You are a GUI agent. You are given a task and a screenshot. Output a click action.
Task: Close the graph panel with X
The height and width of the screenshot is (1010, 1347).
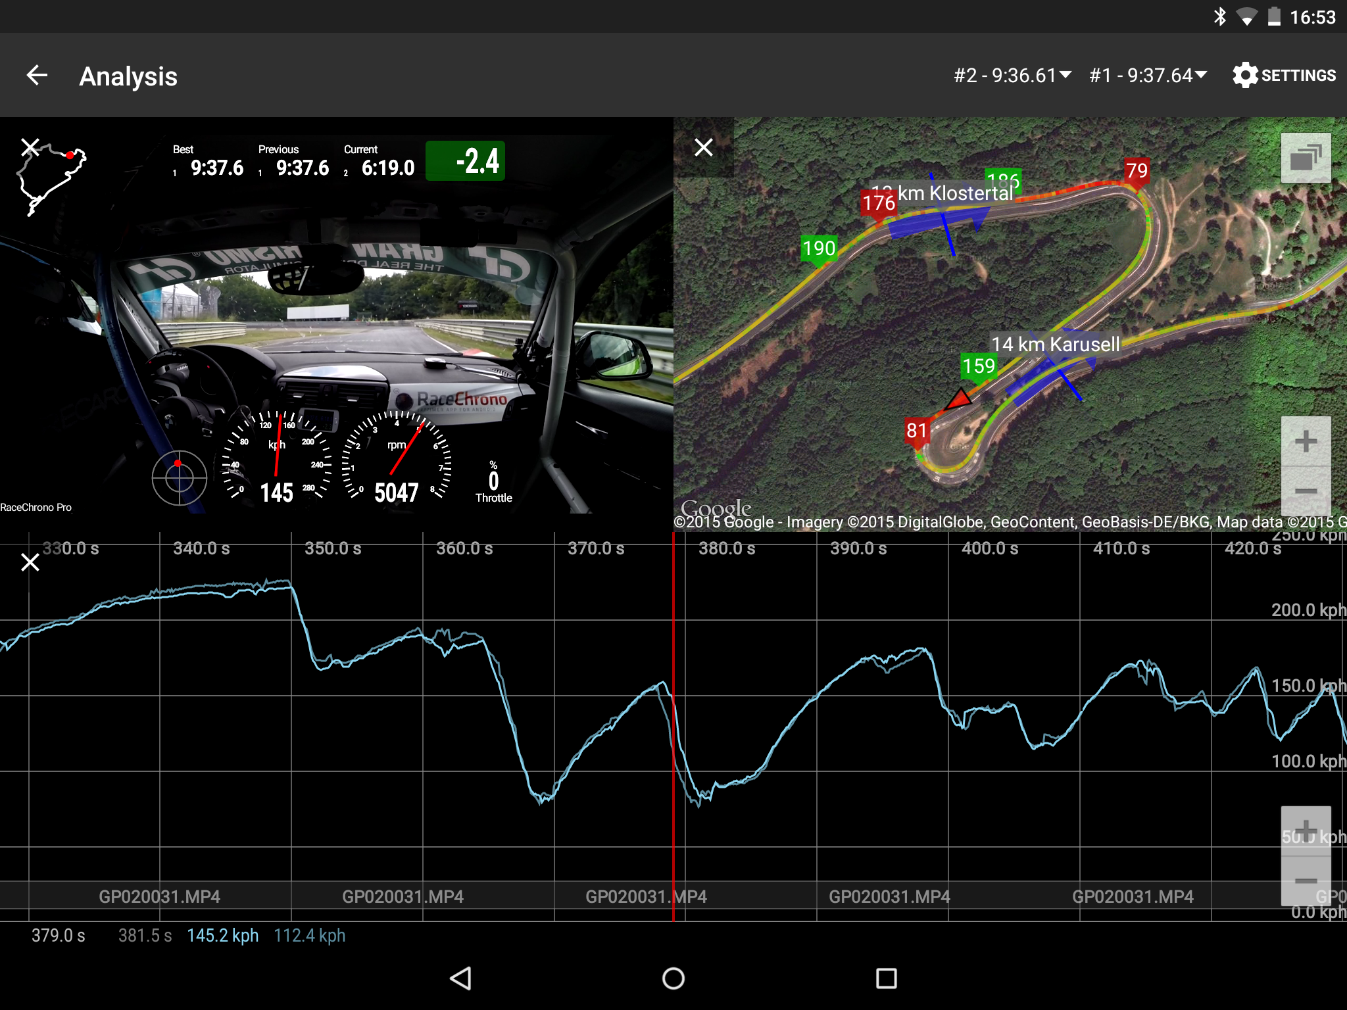30,562
